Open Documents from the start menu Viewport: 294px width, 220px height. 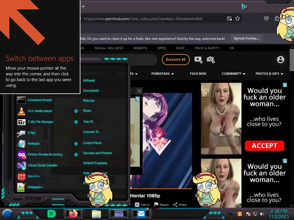pyautogui.click(x=91, y=91)
